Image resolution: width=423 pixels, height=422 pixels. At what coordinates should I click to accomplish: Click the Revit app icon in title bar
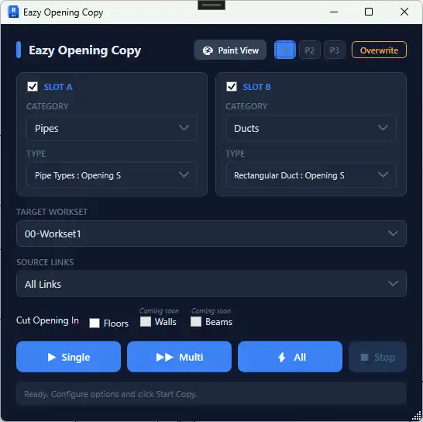[13, 12]
